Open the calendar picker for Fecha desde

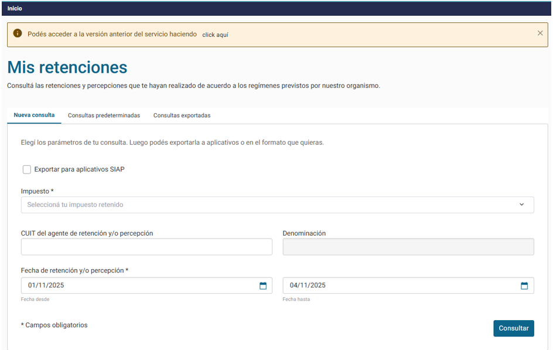[x=263, y=286]
